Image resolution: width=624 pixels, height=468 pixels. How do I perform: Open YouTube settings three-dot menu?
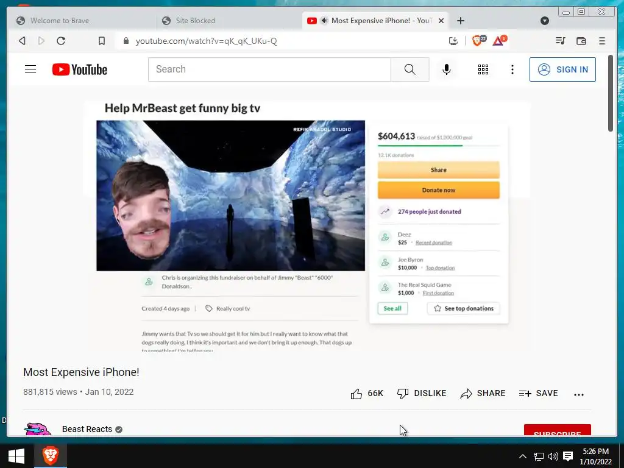coord(512,69)
